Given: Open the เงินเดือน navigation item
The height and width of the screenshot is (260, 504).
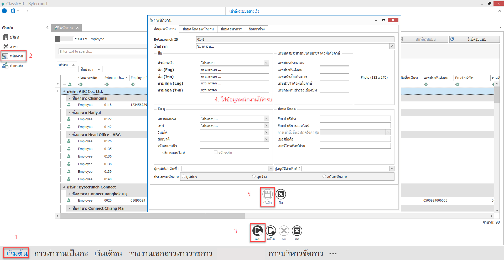Looking at the screenshot, I should click(x=108, y=253).
